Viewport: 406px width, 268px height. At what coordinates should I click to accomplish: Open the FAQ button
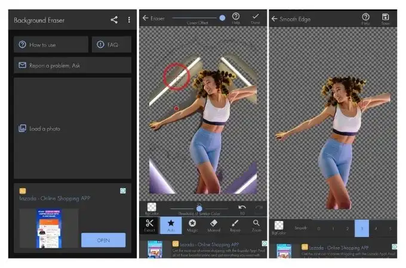(112, 45)
